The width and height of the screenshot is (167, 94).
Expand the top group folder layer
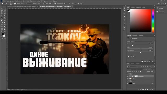(130, 74)
